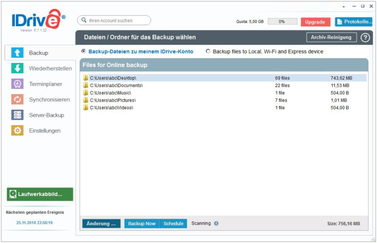
Task: Click the 0% quota progress bar
Action: pos(282,21)
